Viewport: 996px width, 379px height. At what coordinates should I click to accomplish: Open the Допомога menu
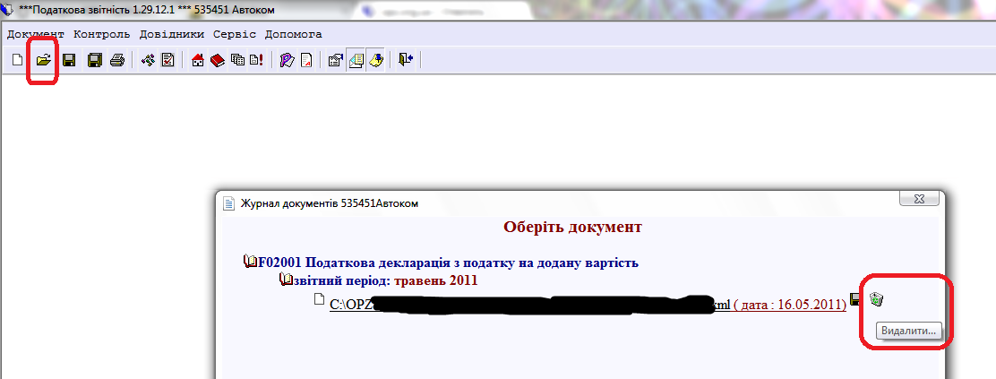tap(293, 34)
